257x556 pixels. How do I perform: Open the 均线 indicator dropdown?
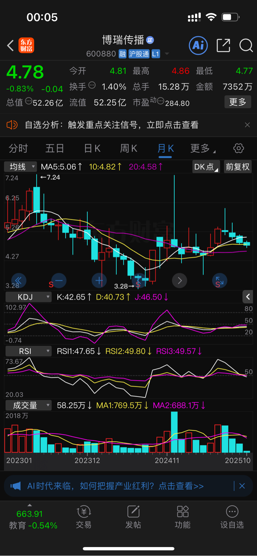click(20, 166)
